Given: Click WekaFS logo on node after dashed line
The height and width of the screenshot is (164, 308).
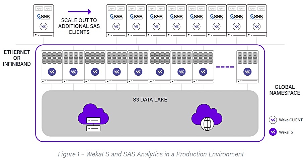Looking at the screenshot, I should [x=247, y=72].
